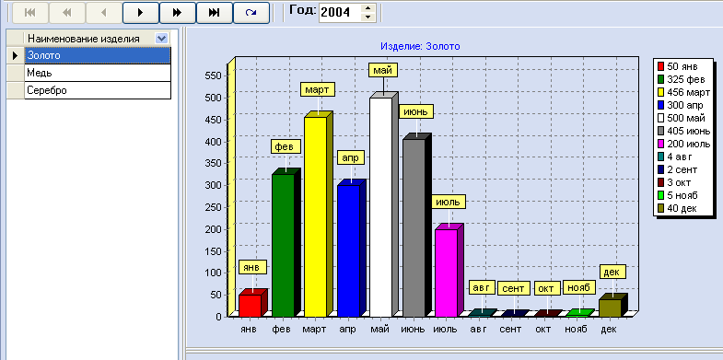
Task: Click the yellow март label above the bar
Action: [x=317, y=89]
